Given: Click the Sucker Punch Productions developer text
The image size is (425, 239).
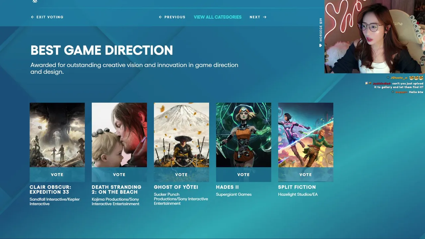Looking at the screenshot, I should pyautogui.click(x=181, y=199).
